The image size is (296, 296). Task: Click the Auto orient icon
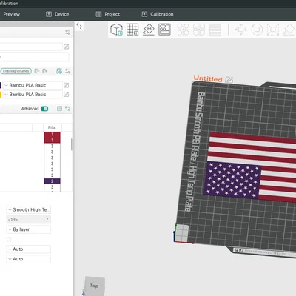click(x=149, y=30)
